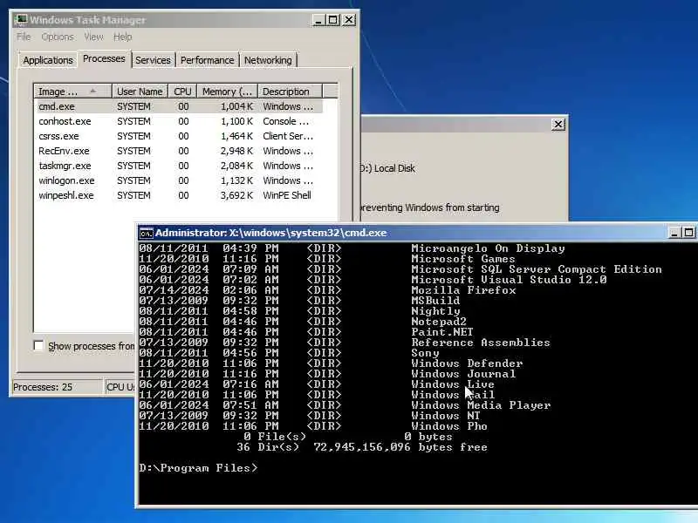
Task: Open the Performance tab
Action: 207,60
